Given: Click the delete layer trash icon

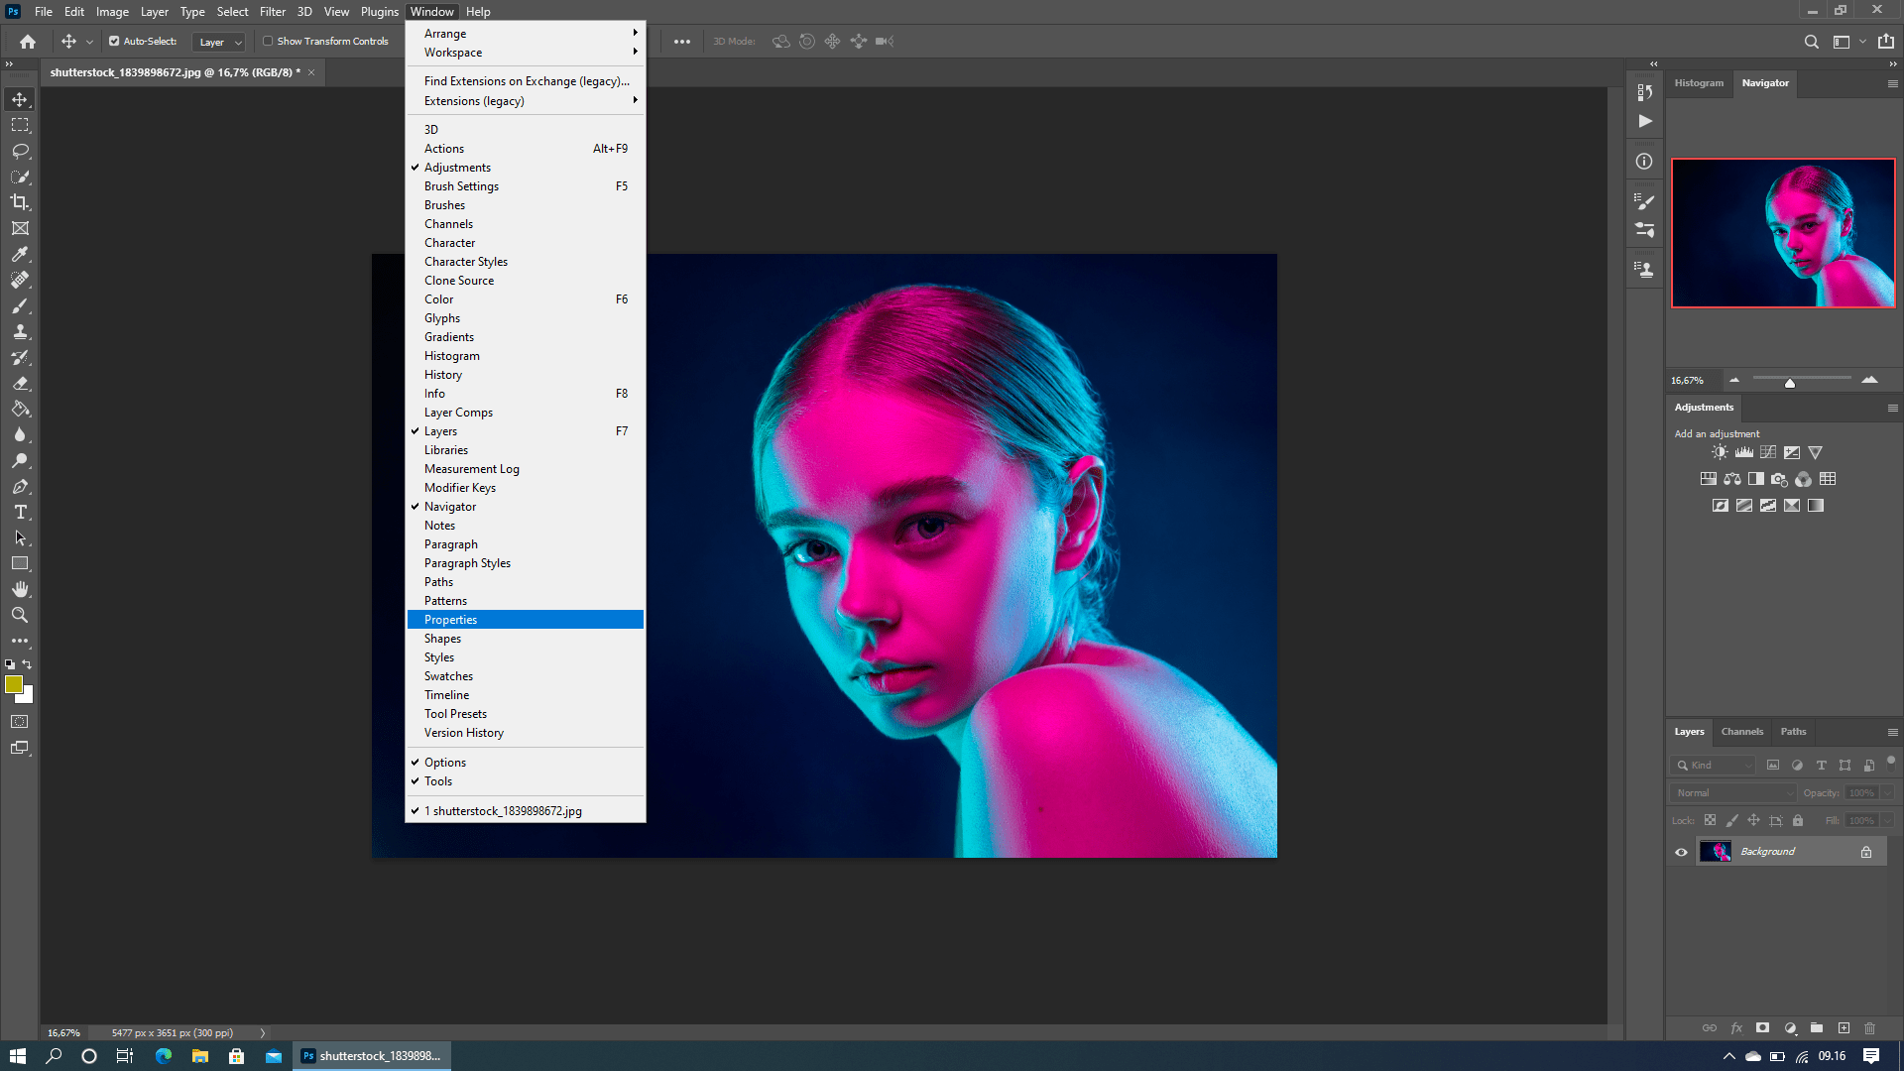Looking at the screenshot, I should click(1869, 1028).
